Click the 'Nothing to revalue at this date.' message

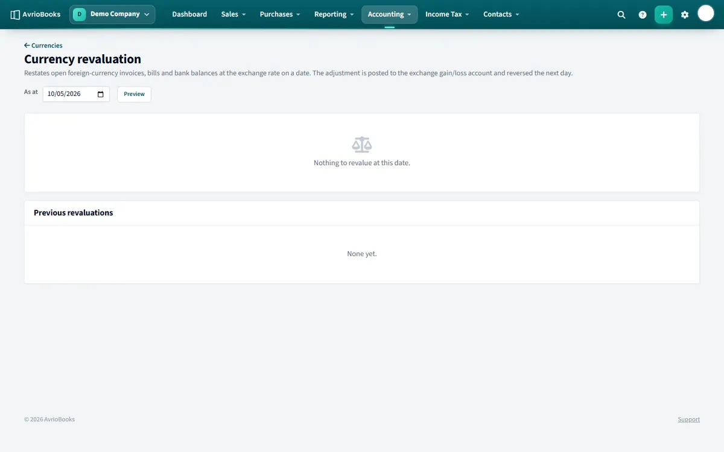362,163
